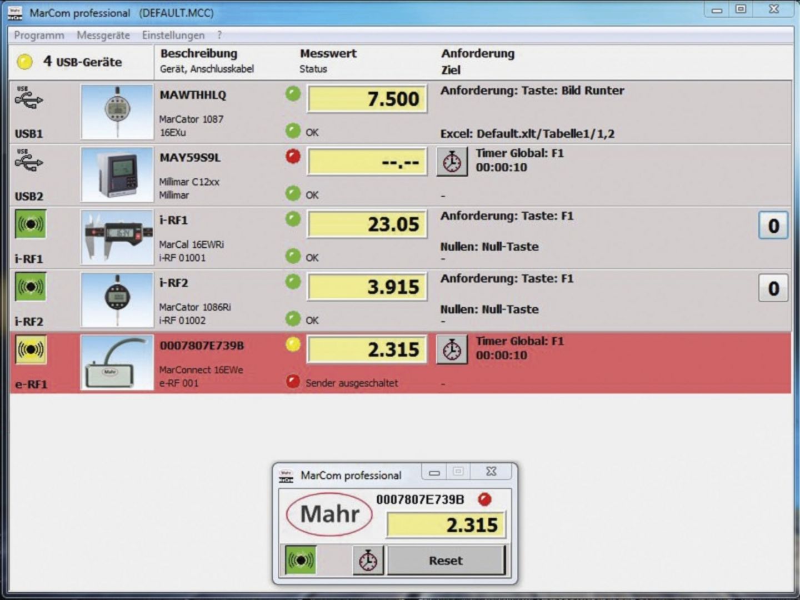Click the 7.500 measurement value field
This screenshot has width=800, height=600.
point(367,99)
